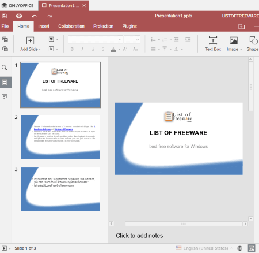This screenshot has height=253, width=259.
Task: Expand the Add Slide dropdown arrow
Action: (40, 49)
